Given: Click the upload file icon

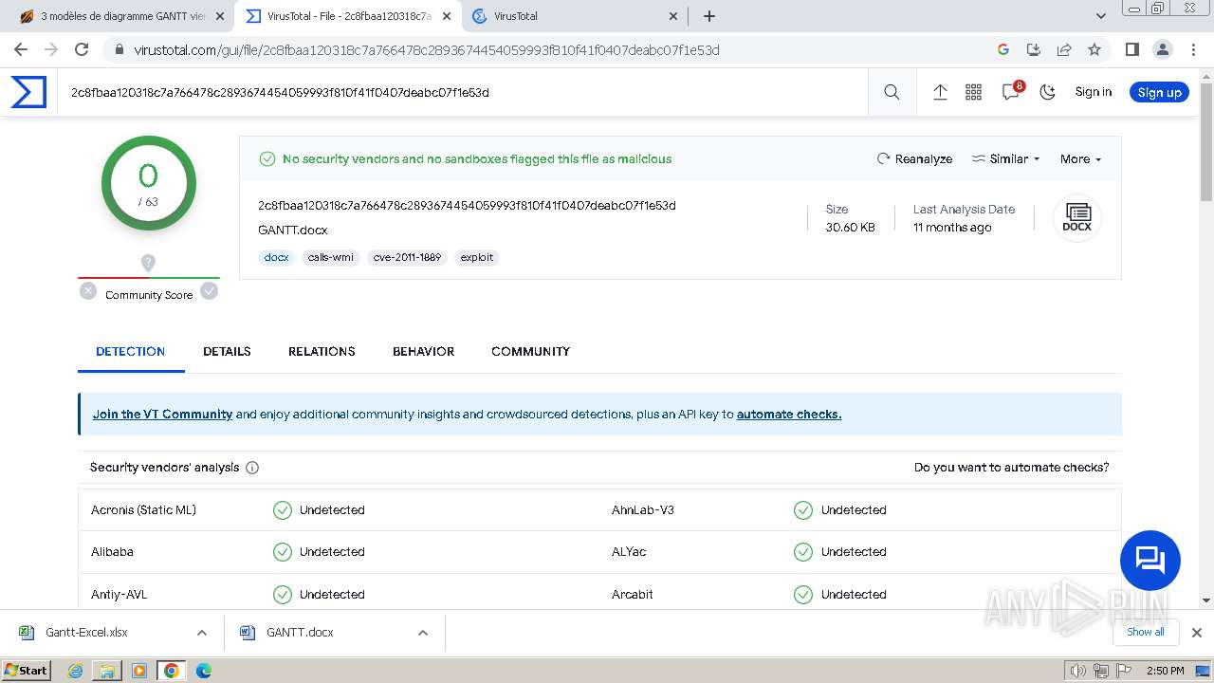Looking at the screenshot, I should [940, 92].
